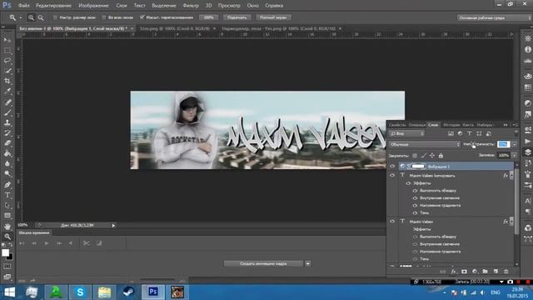Open zoom tool preset picker arrow
This screenshot has width=533, height=300.
[20, 17]
